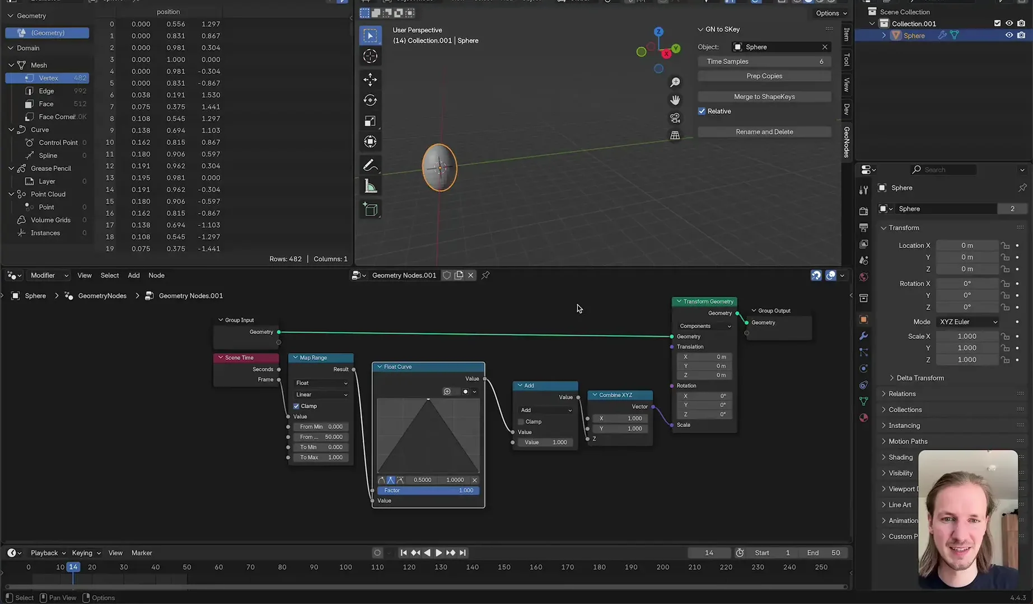The image size is (1033, 604).
Task: Toggle Collection.001 exclude checkbox in outliner
Action: click(997, 23)
